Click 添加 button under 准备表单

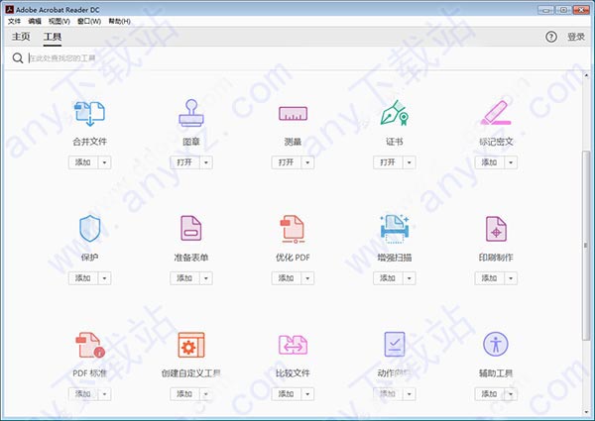tap(184, 278)
